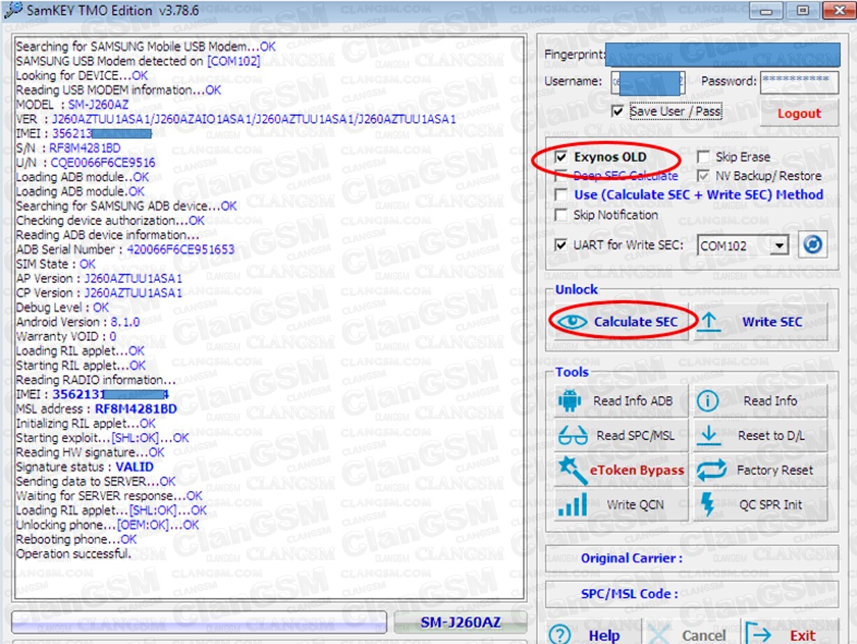Screen dimensions: 857x644
Task: Enable the Skip Notification checkbox
Action: (x=560, y=214)
